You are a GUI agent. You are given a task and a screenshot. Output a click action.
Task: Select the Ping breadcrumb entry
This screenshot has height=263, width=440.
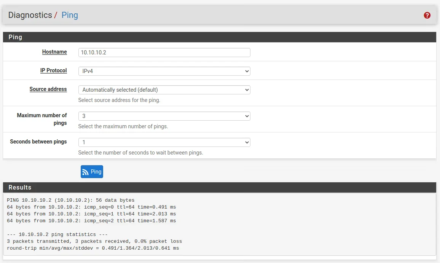[x=70, y=15]
